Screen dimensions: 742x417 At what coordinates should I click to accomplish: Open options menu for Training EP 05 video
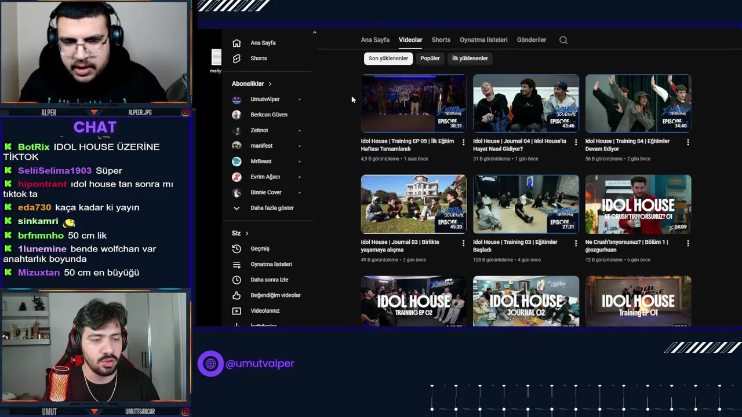coord(463,142)
